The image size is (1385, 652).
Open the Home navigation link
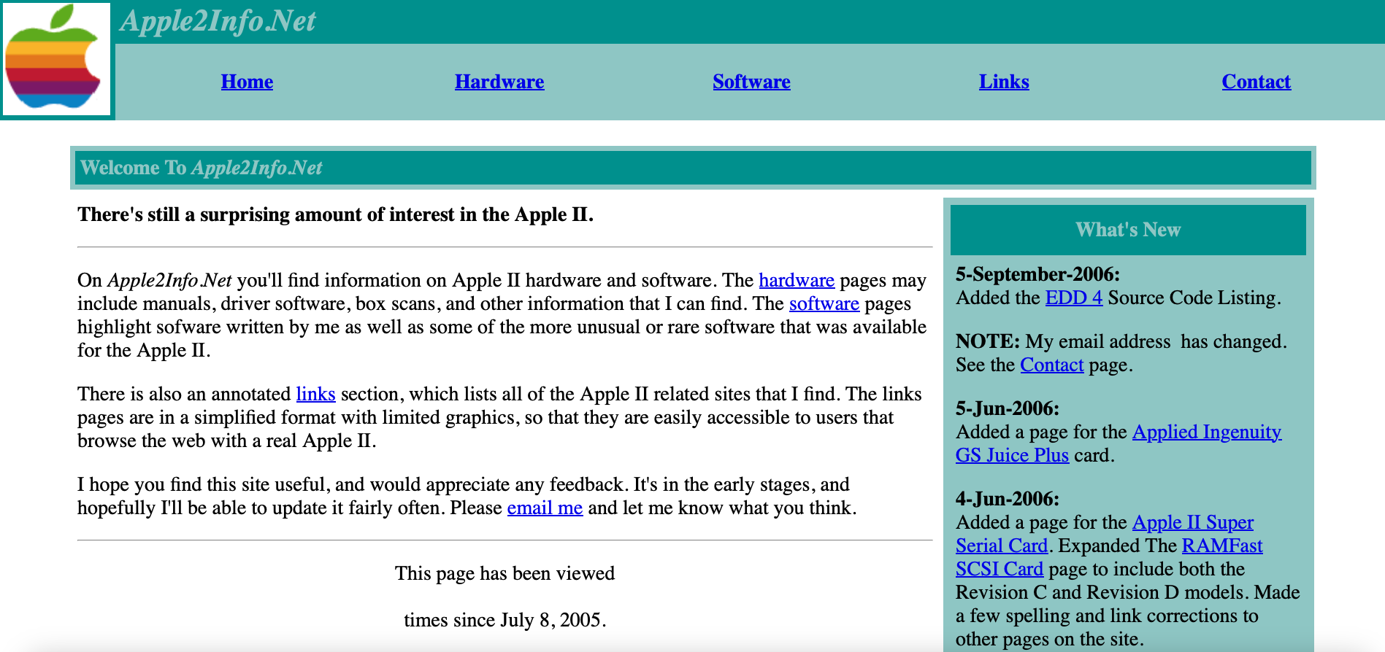(x=247, y=82)
